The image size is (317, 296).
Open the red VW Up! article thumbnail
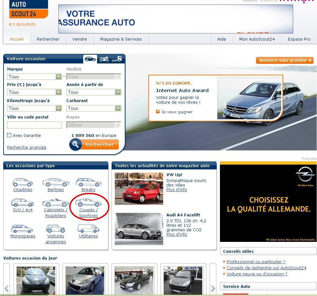point(139,189)
